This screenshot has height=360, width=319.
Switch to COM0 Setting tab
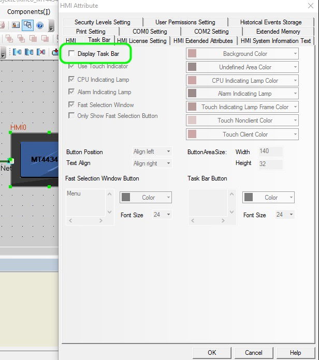point(150,32)
